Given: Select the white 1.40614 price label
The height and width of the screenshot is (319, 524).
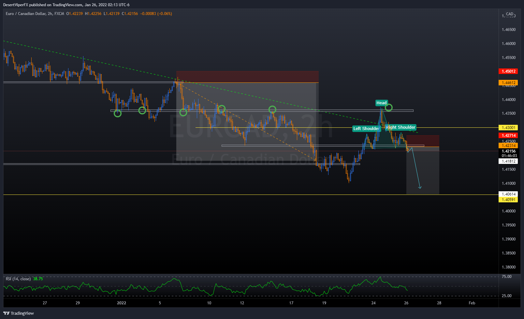Looking at the screenshot, I should (508, 194).
